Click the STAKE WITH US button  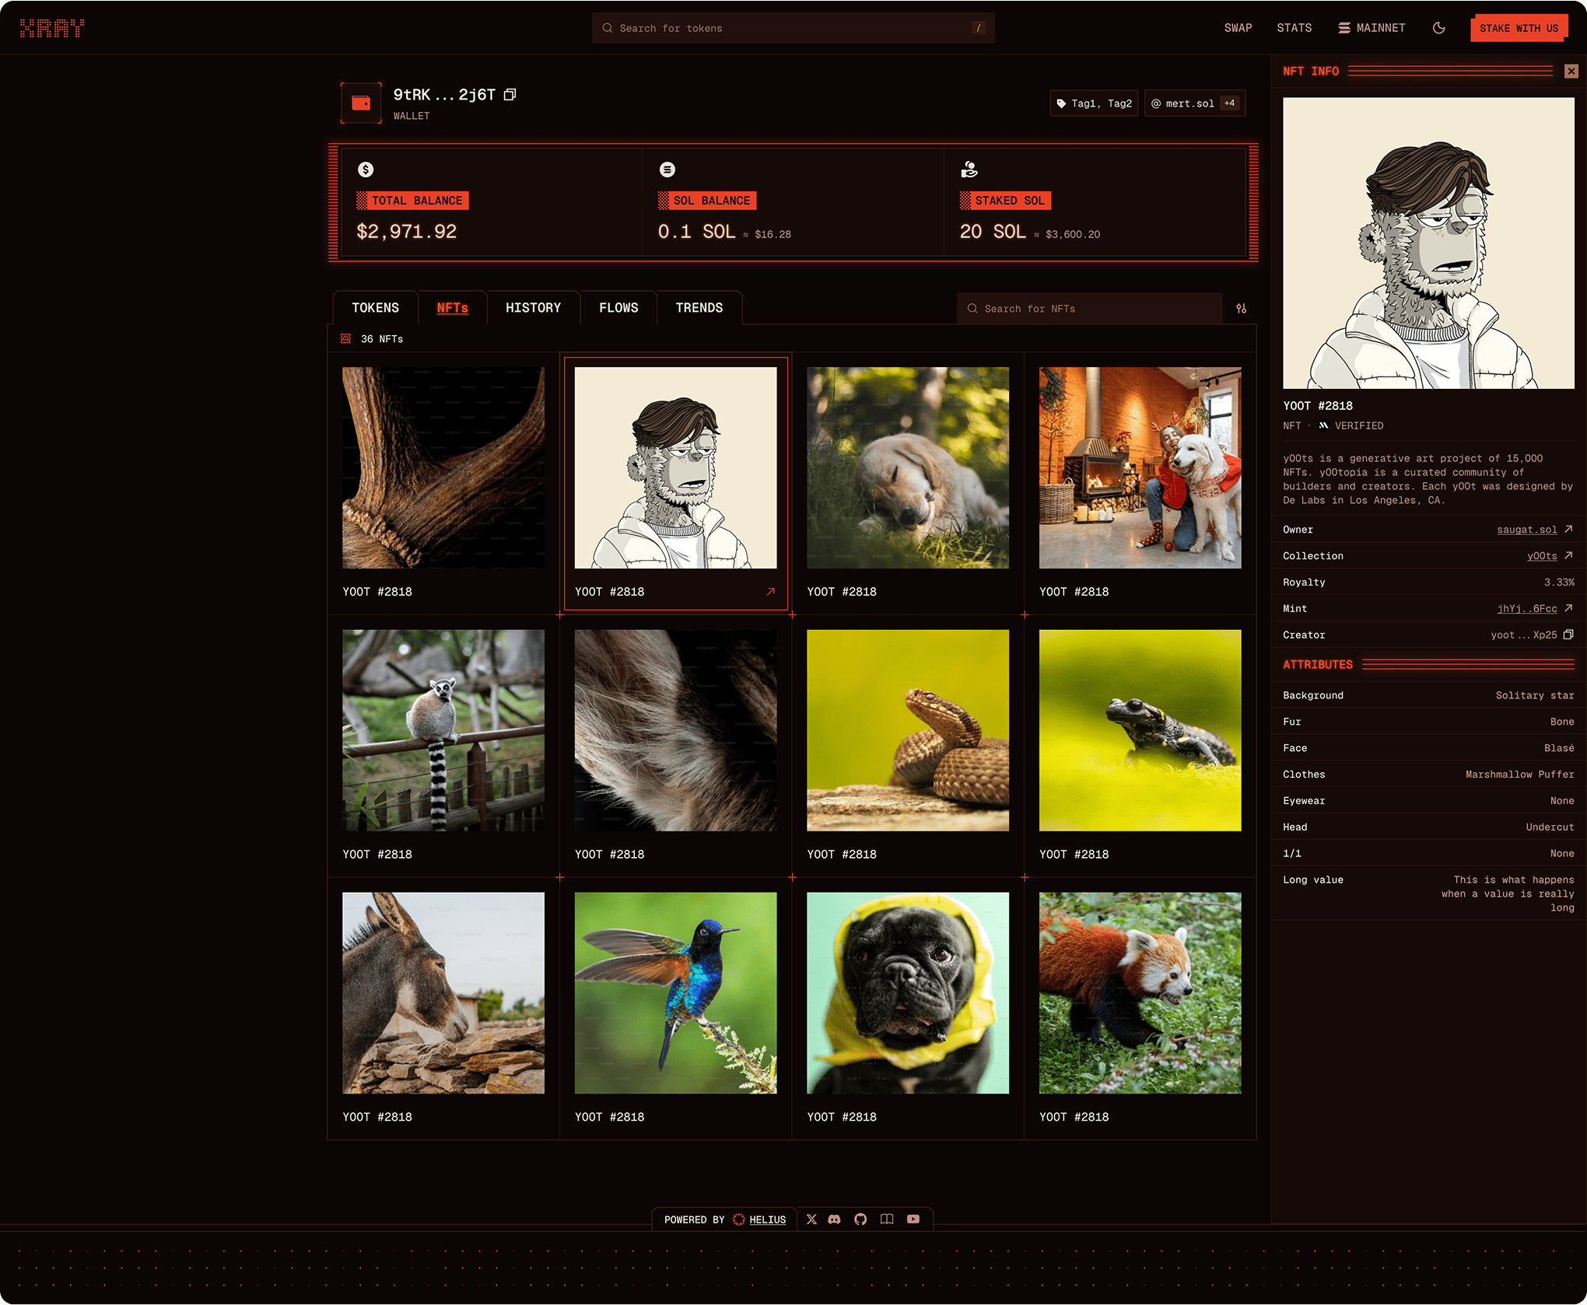coord(1518,29)
